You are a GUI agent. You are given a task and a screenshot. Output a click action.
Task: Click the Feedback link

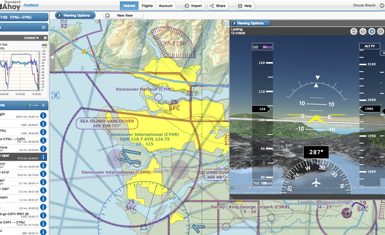point(31,5)
